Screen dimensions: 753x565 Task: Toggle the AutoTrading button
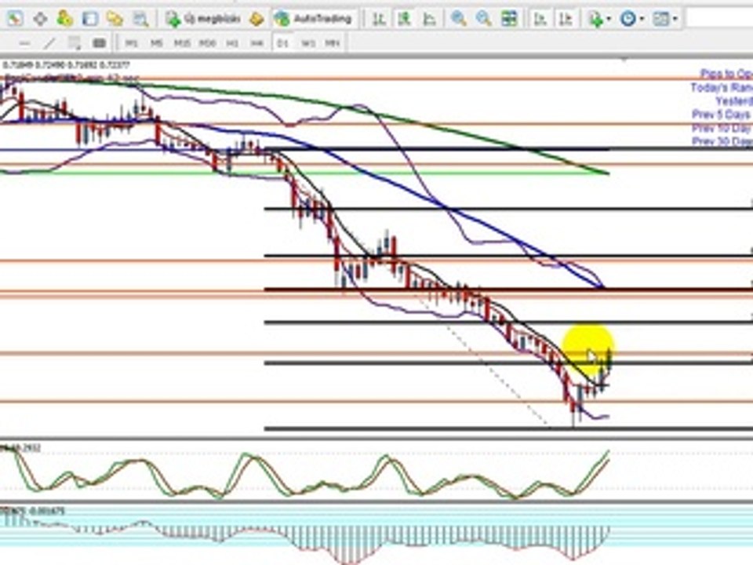click(314, 19)
